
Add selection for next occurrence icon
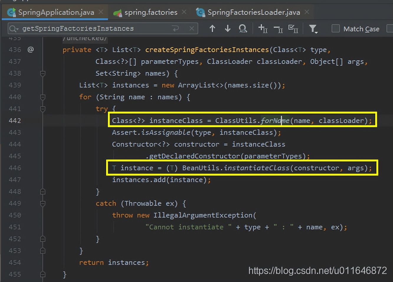coord(263,29)
